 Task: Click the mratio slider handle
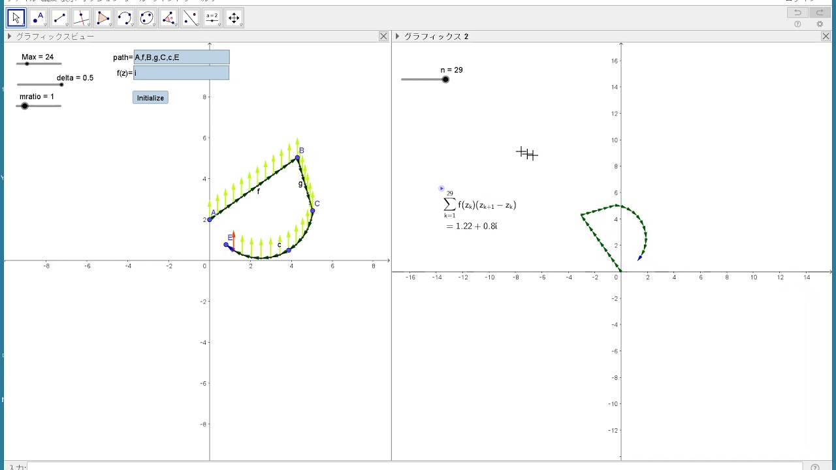tap(25, 106)
